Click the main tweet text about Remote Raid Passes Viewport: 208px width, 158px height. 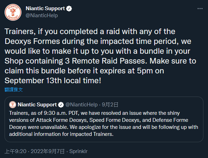[x=100, y=56]
